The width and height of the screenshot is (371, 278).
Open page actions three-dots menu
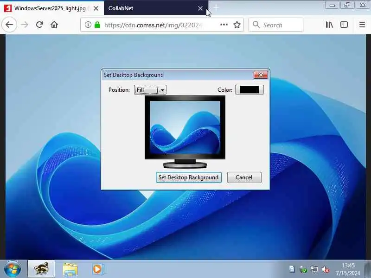224,25
